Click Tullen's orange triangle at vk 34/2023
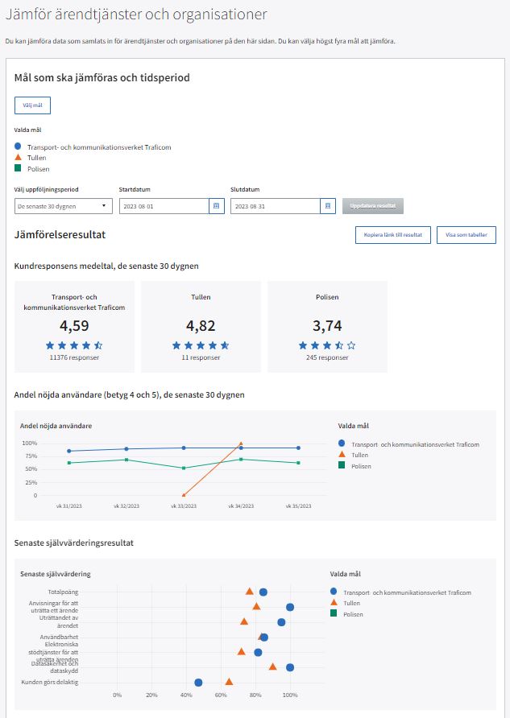The image size is (510, 718). coord(240,444)
